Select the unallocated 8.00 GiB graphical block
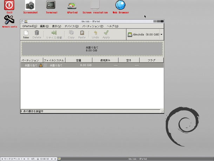This screenshot has width=214, height=161. 92,49
